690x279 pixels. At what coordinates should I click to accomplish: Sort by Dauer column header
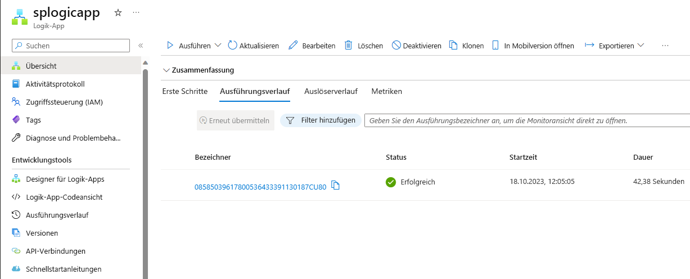[643, 157]
